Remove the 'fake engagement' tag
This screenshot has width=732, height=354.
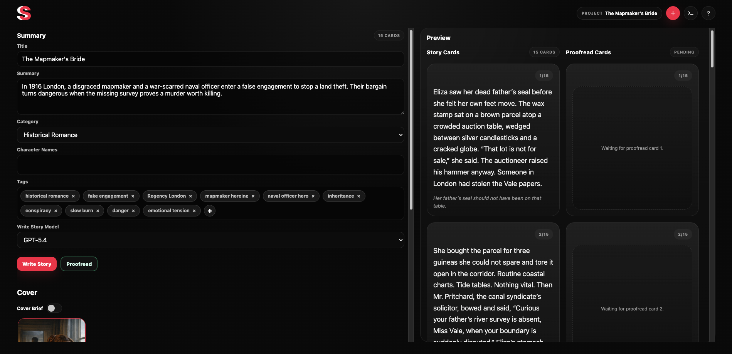pos(133,196)
